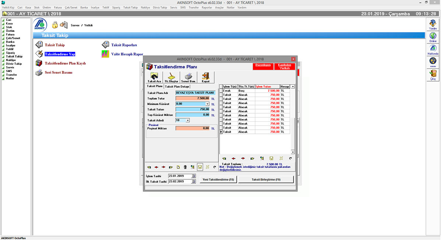Viewport: 442px width, 240px height.
Task: Click Yeni Taksitlendirme (F8) button
Action: (x=218, y=179)
